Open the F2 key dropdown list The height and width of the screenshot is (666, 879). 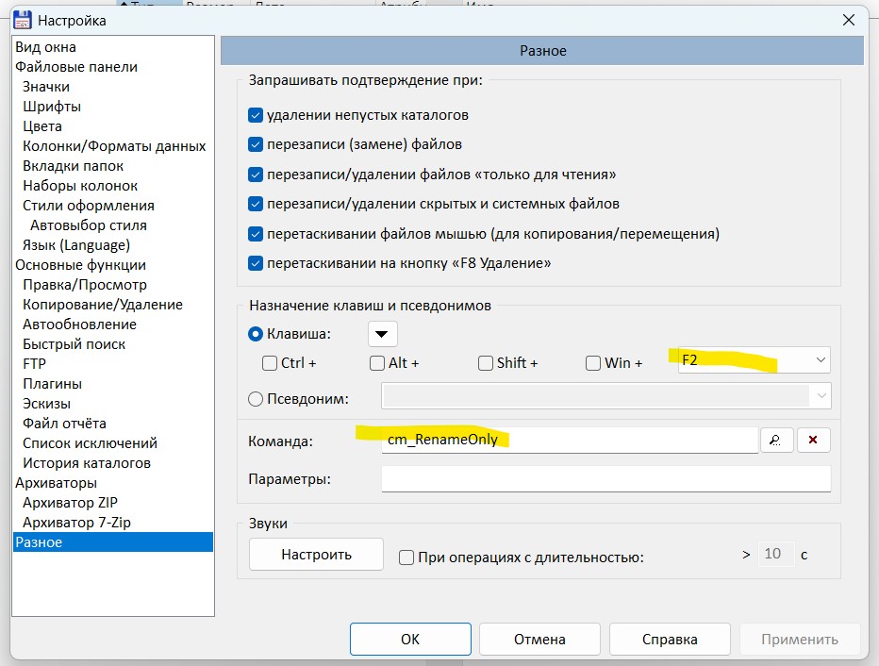pos(820,360)
